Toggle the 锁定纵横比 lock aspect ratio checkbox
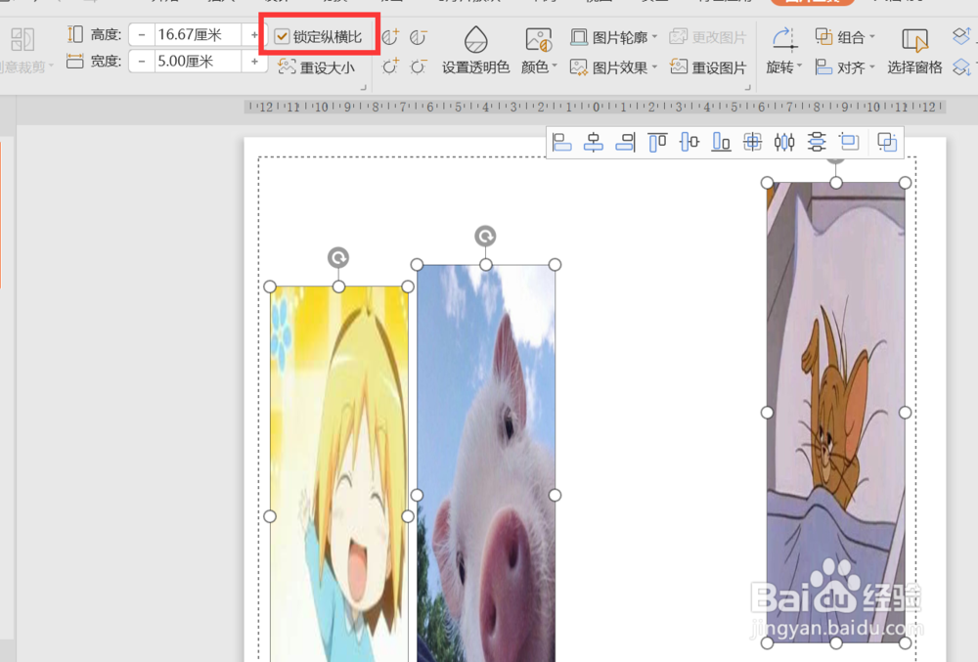Viewport: 978px width, 662px height. (x=282, y=37)
